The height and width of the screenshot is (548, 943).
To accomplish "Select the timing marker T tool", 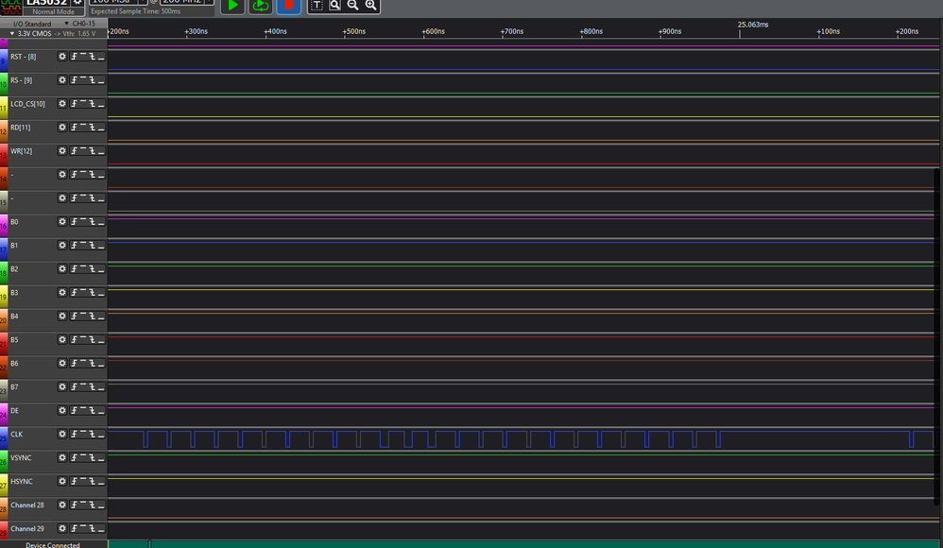I will 317,6.
